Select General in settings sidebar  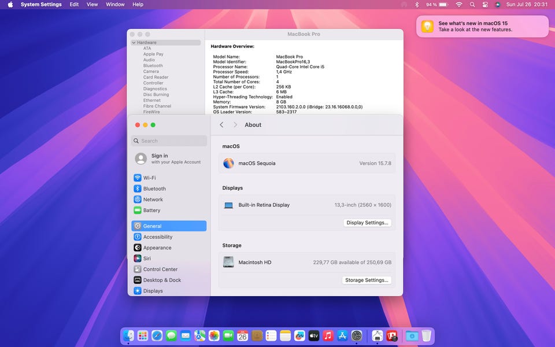[169, 226]
